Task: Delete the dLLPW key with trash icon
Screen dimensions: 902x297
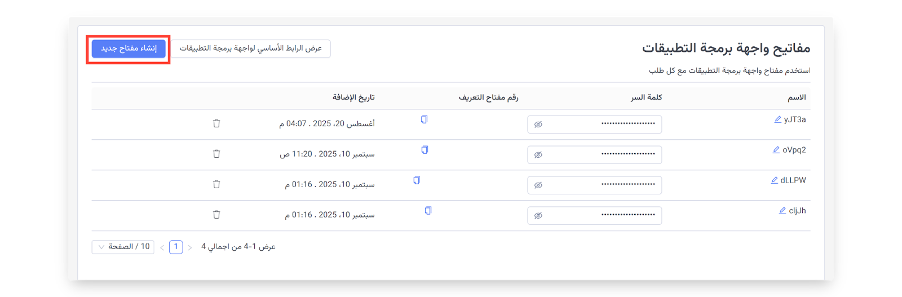Action: point(216,184)
